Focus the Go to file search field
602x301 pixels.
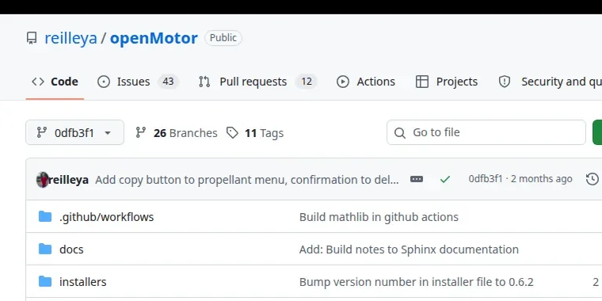click(x=486, y=132)
